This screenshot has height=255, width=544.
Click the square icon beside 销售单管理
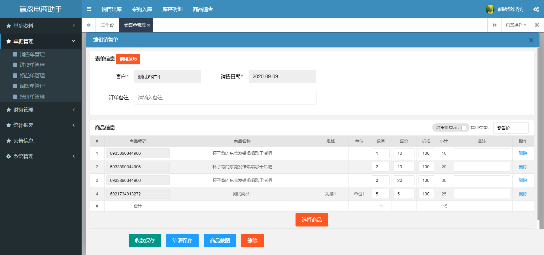[x=15, y=54]
